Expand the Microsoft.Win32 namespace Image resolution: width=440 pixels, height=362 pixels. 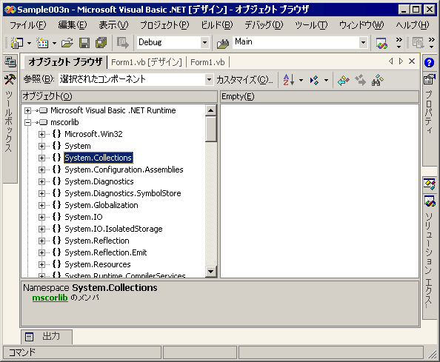click(x=41, y=134)
